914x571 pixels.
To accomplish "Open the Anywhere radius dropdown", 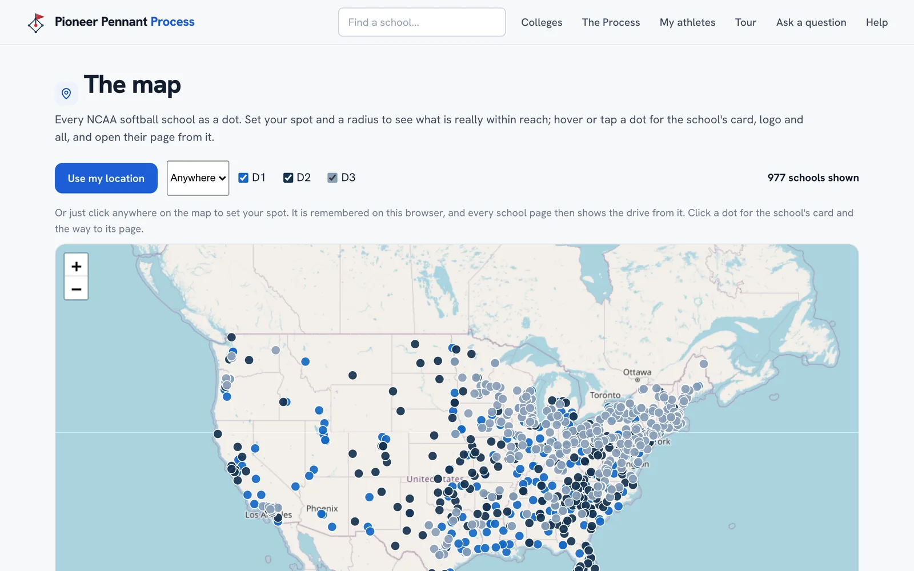I will coord(198,178).
